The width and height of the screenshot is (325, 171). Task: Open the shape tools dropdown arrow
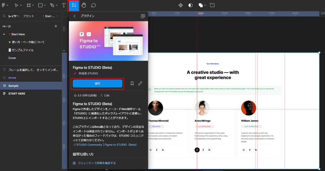point(45,5)
